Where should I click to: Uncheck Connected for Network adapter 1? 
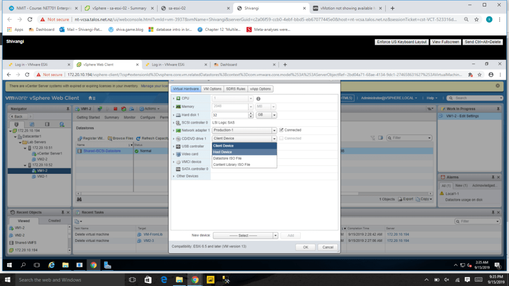click(281, 130)
